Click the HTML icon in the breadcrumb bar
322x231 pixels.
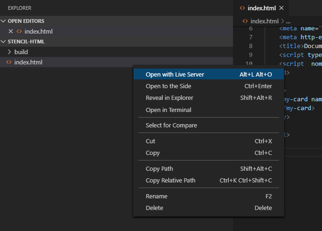[245, 21]
